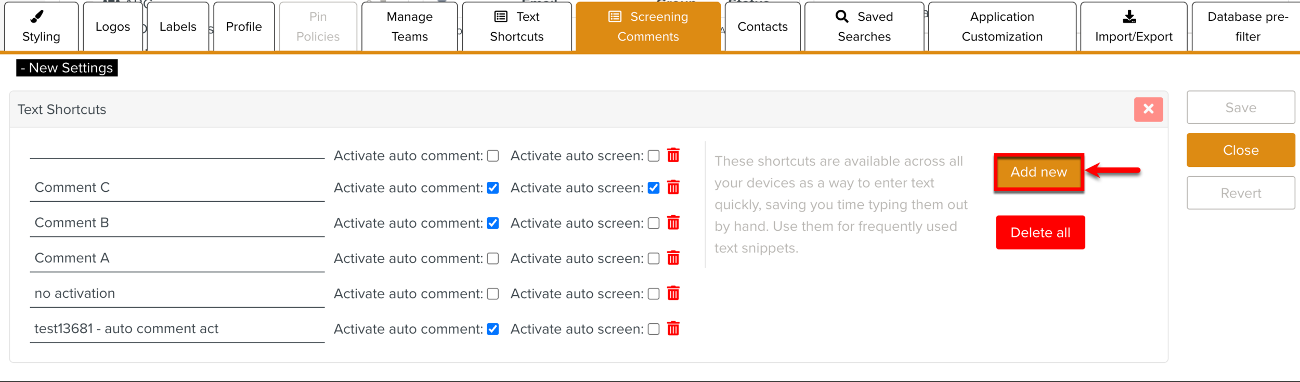Screen dimensions: 1300x382
Task: Uncheck auto screen for Comment C
Action: pos(654,188)
